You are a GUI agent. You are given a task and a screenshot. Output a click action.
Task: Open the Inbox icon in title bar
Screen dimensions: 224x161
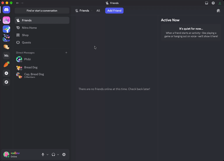pos(207,3)
